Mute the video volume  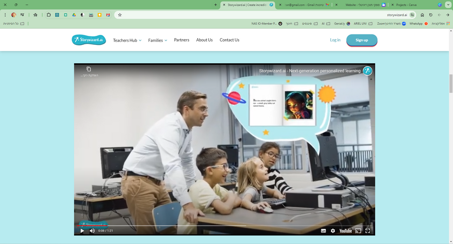pos(92,231)
